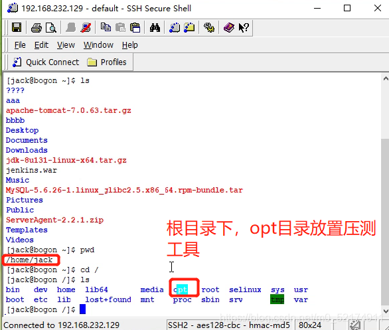Open Print Preview from the toolbar
This screenshot has width=389, height=330.
[x=51, y=27]
